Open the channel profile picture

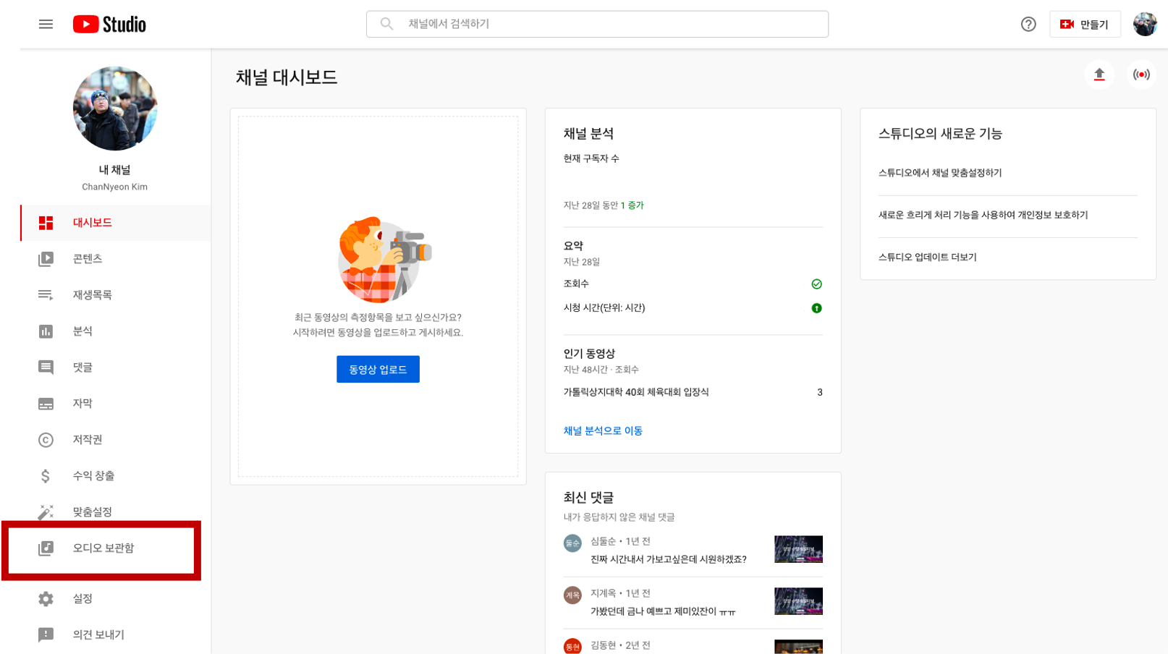(x=115, y=109)
